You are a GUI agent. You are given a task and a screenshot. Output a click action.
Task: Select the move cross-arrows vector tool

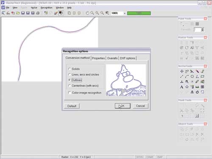coord(182,71)
